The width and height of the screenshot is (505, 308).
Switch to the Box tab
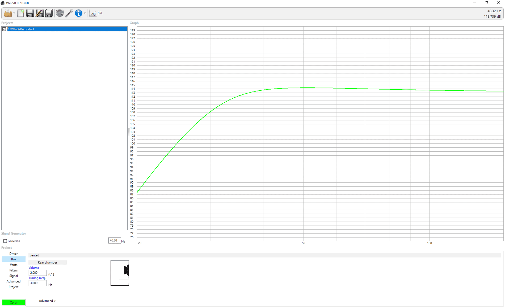point(14,259)
